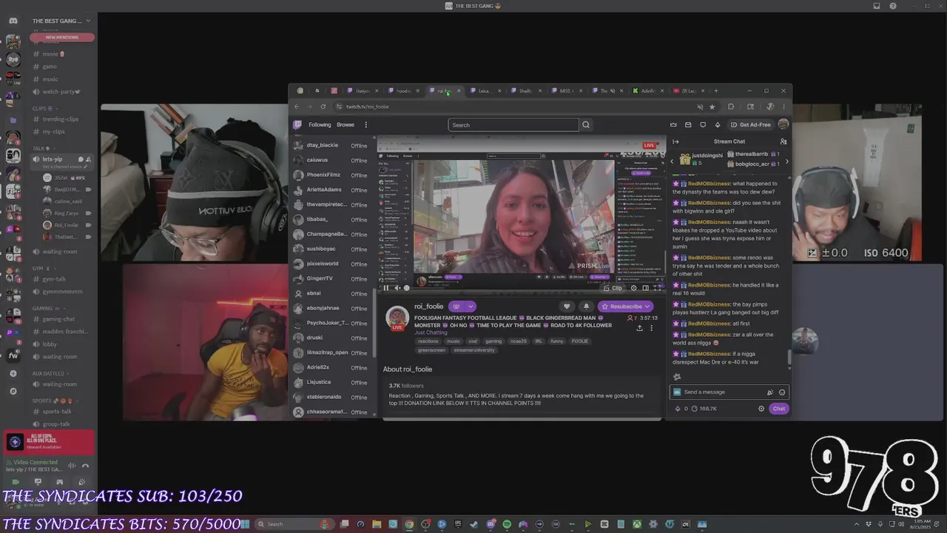Viewport: 947px width, 533px height.
Task: Open the Twitch bits diamond icon
Action: 718,124
